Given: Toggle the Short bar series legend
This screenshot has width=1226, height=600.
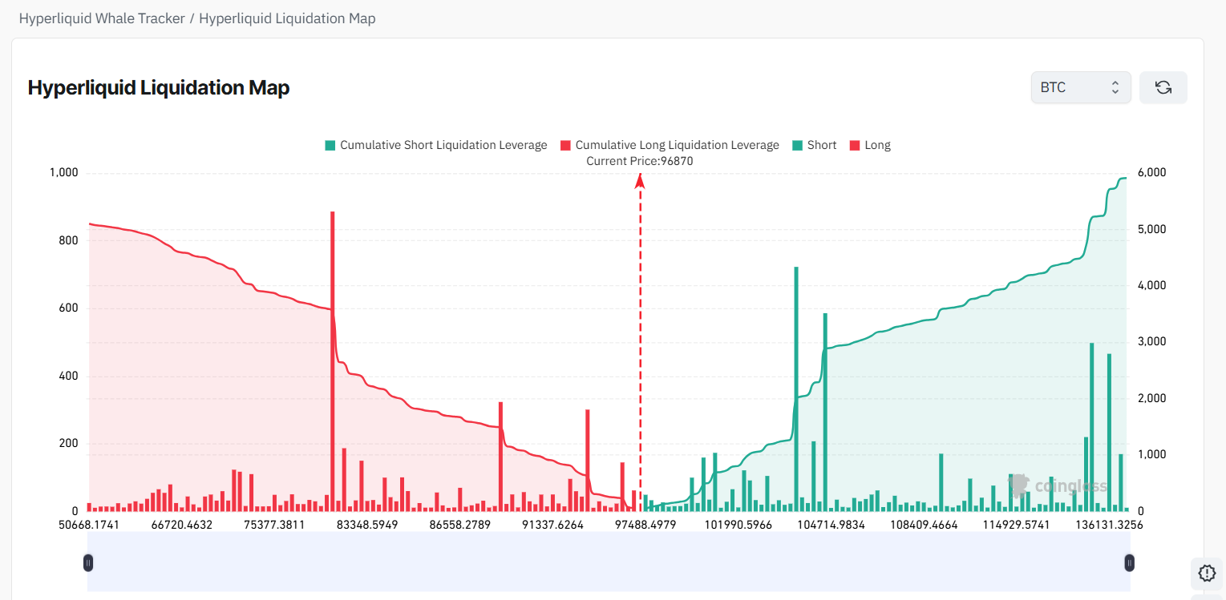Looking at the screenshot, I should click(814, 145).
